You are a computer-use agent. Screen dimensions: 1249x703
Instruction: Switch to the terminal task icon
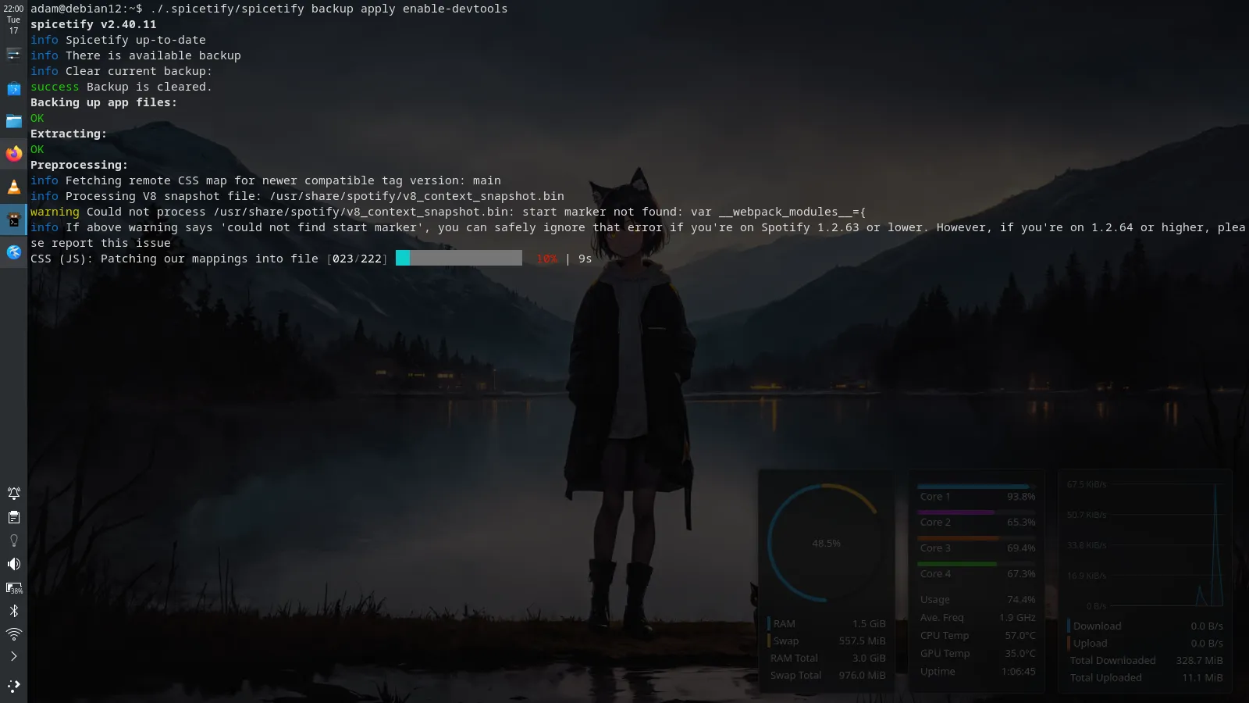tap(13, 219)
